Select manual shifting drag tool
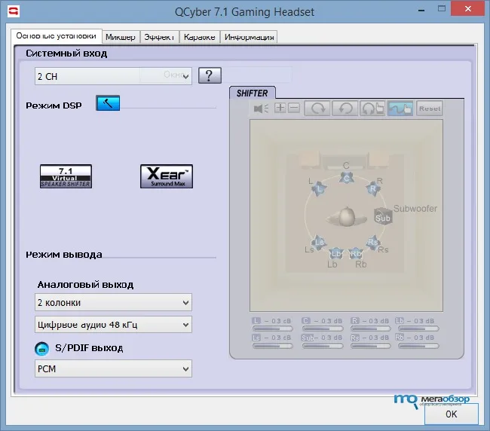 [400, 109]
